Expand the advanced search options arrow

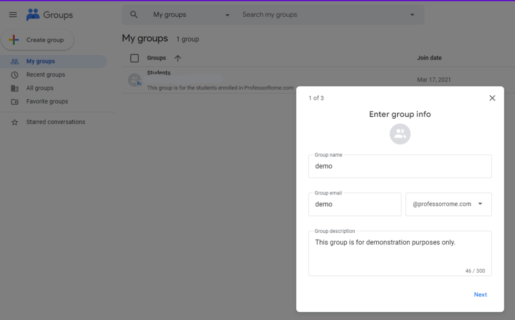pos(412,14)
